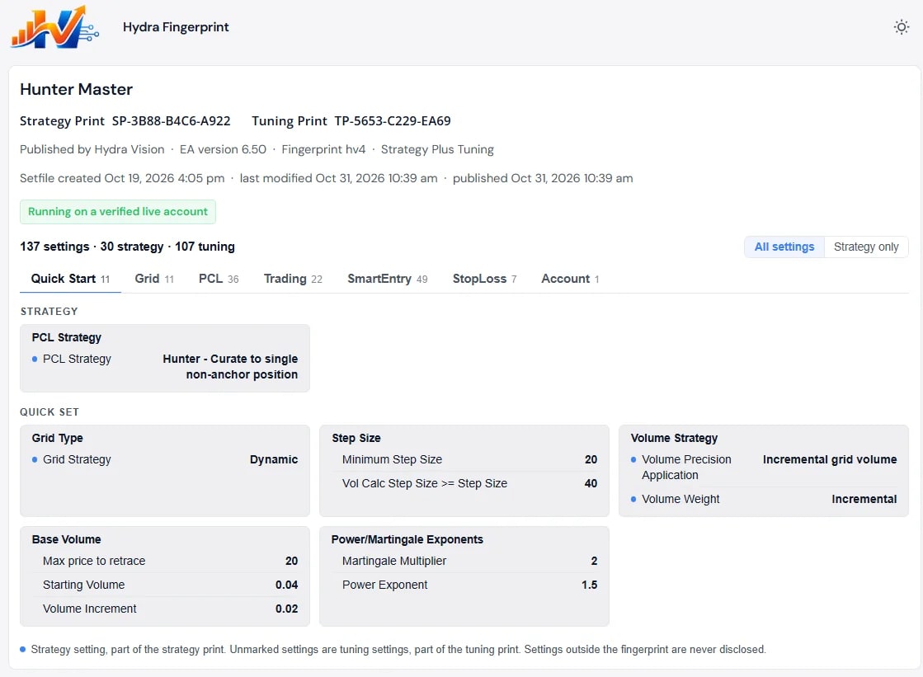
Task: Click the Power Exponent label
Action: tap(384, 585)
